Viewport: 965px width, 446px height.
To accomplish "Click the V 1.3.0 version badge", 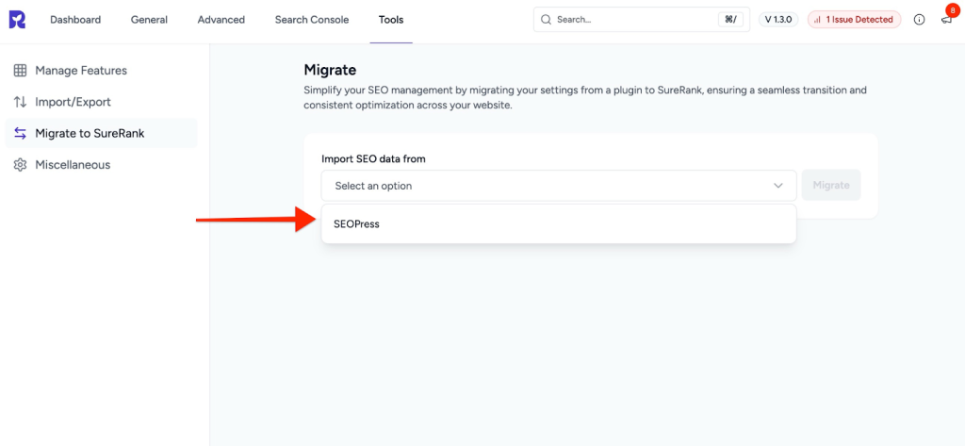I will [777, 20].
